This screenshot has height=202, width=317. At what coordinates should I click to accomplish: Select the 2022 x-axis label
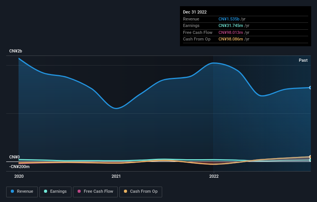coord(214,176)
